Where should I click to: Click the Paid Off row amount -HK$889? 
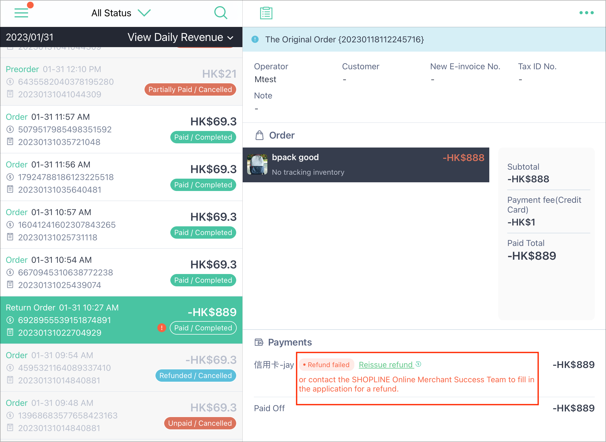pyautogui.click(x=573, y=408)
